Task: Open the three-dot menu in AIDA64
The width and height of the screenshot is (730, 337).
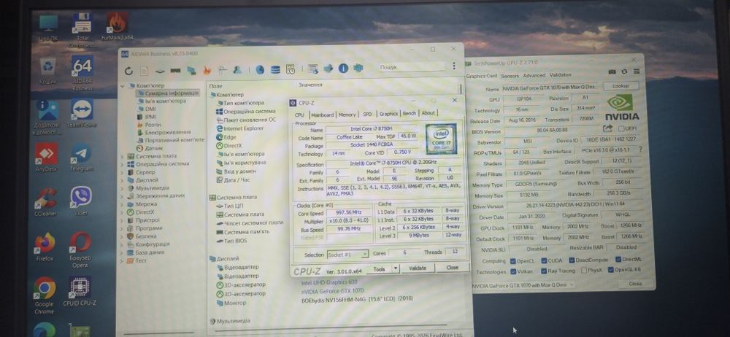Action: (x=454, y=66)
